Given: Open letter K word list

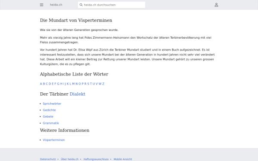Looking at the screenshot, I should [68, 84].
